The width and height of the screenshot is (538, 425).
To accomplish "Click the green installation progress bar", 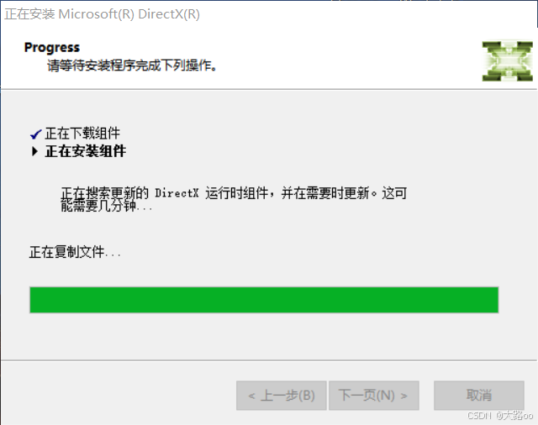I will [264, 300].
